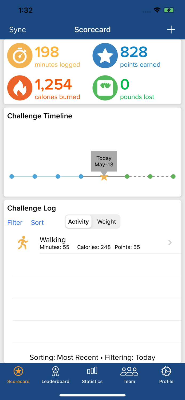Open Team using the people icon

[x=129, y=371]
